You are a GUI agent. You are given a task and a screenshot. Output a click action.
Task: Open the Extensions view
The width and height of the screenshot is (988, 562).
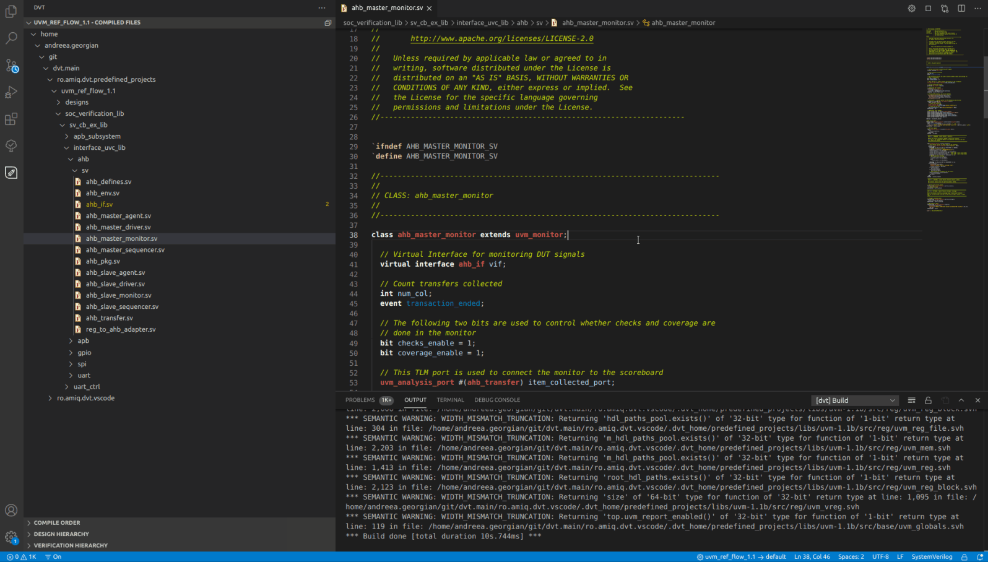tap(11, 119)
